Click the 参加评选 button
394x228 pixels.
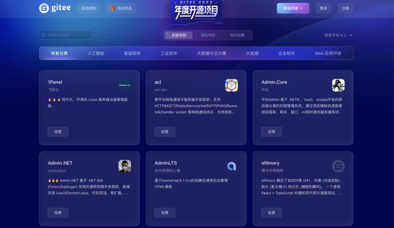[x=293, y=8]
